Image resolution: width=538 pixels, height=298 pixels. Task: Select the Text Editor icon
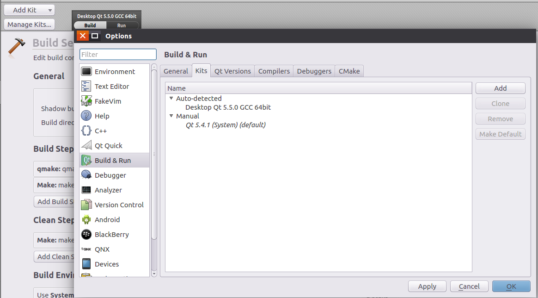[86, 87]
